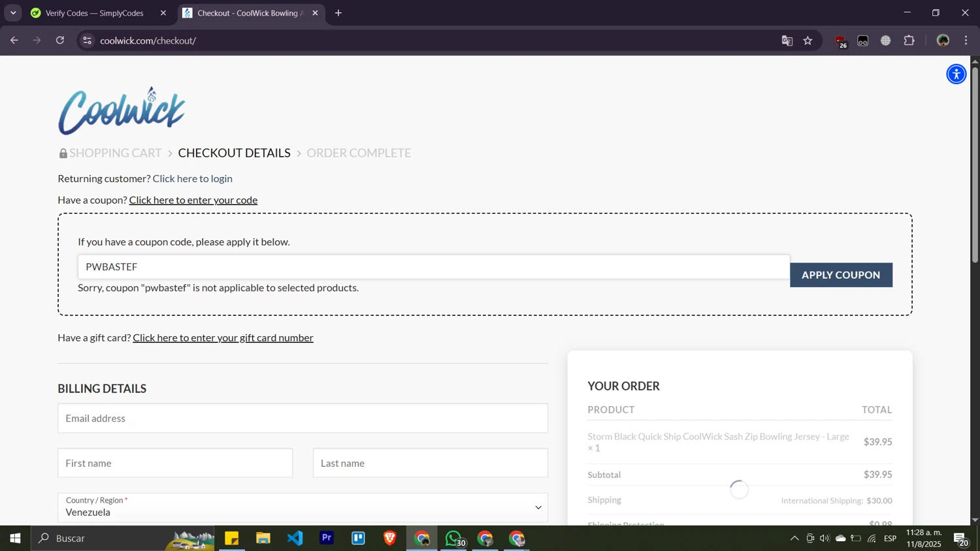Open the clock showing 11:28 a. m.
The width and height of the screenshot is (980, 551).
[x=924, y=539]
